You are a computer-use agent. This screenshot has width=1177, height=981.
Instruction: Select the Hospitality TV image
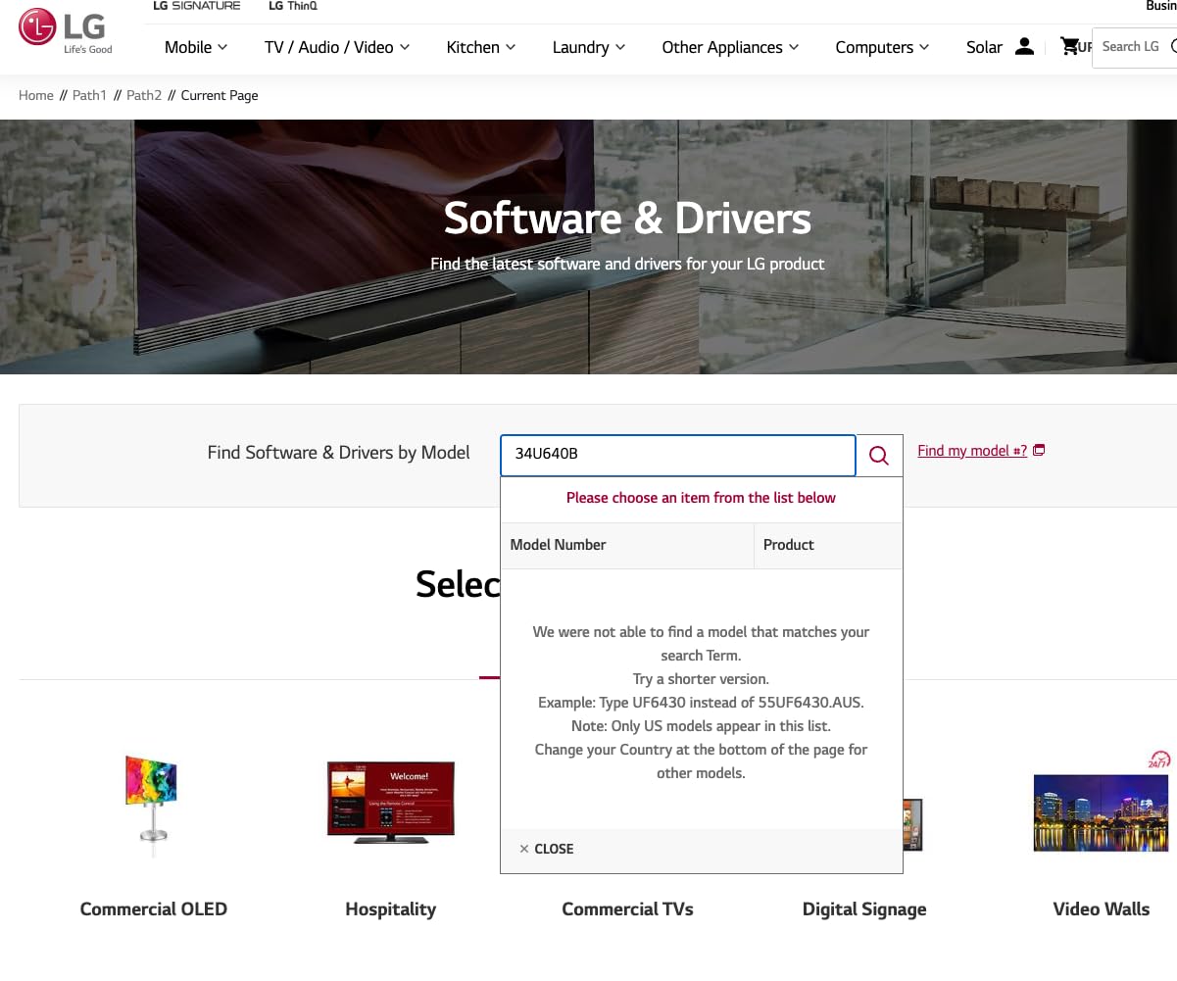[x=390, y=803]
